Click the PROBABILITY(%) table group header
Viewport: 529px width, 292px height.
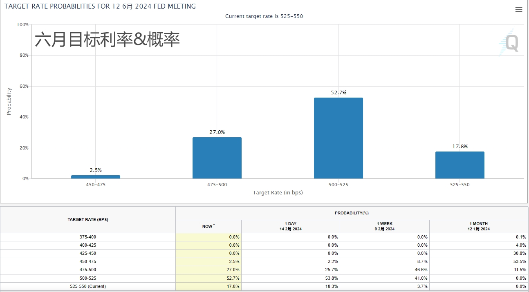352,213
